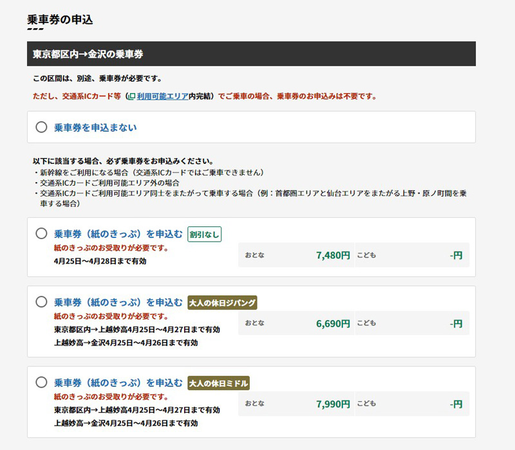Click 以下に該当する場合 instruction heading

click(x=124, y=161)
